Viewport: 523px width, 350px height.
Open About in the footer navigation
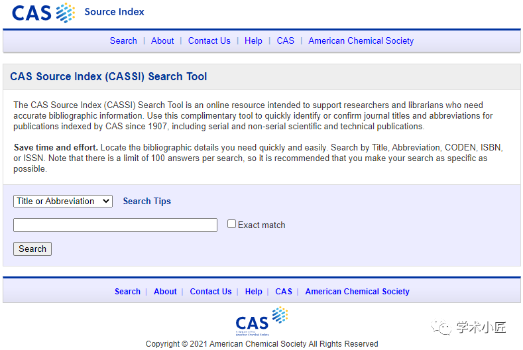[x=165, y=291]
